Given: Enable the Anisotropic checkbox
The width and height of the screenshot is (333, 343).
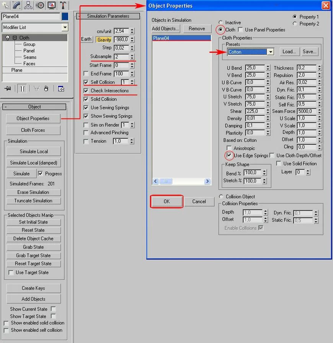Looking at the screenshot, I should (x=229, y=148).
